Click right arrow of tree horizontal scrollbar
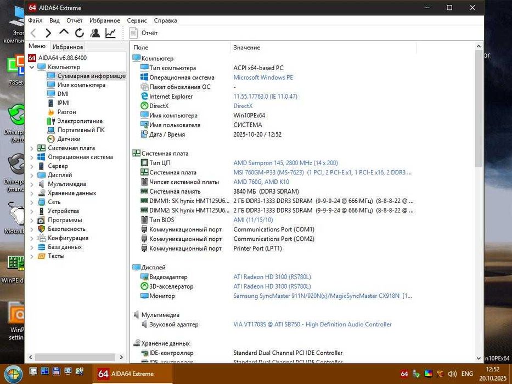The image size is (512, 384). tap(121, 357)
